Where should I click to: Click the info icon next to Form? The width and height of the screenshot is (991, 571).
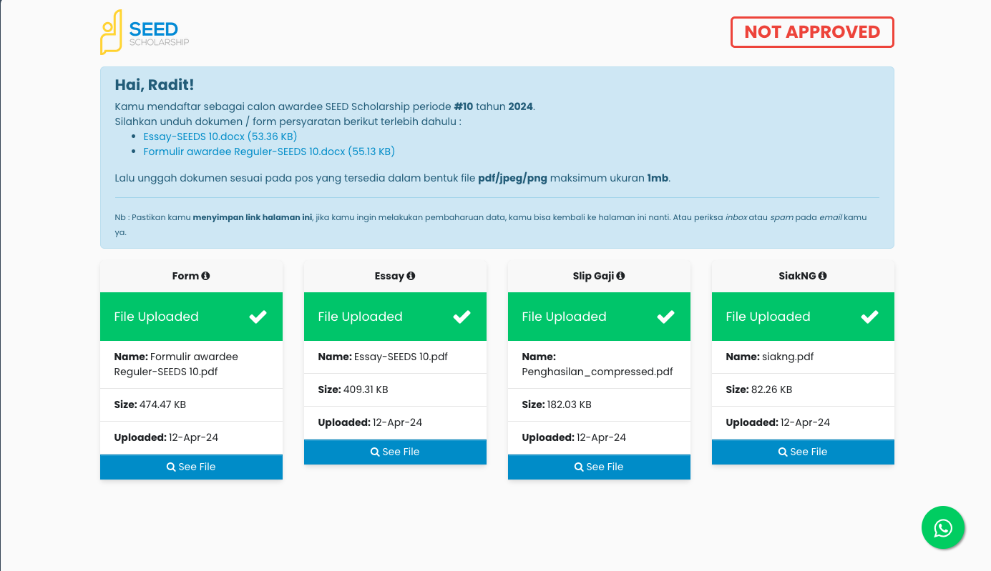(x=206, y=276)
